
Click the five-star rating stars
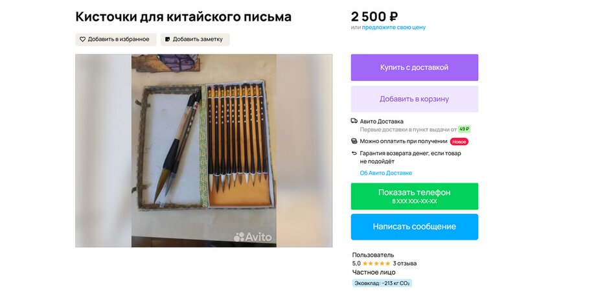click(x=376, y=263)
